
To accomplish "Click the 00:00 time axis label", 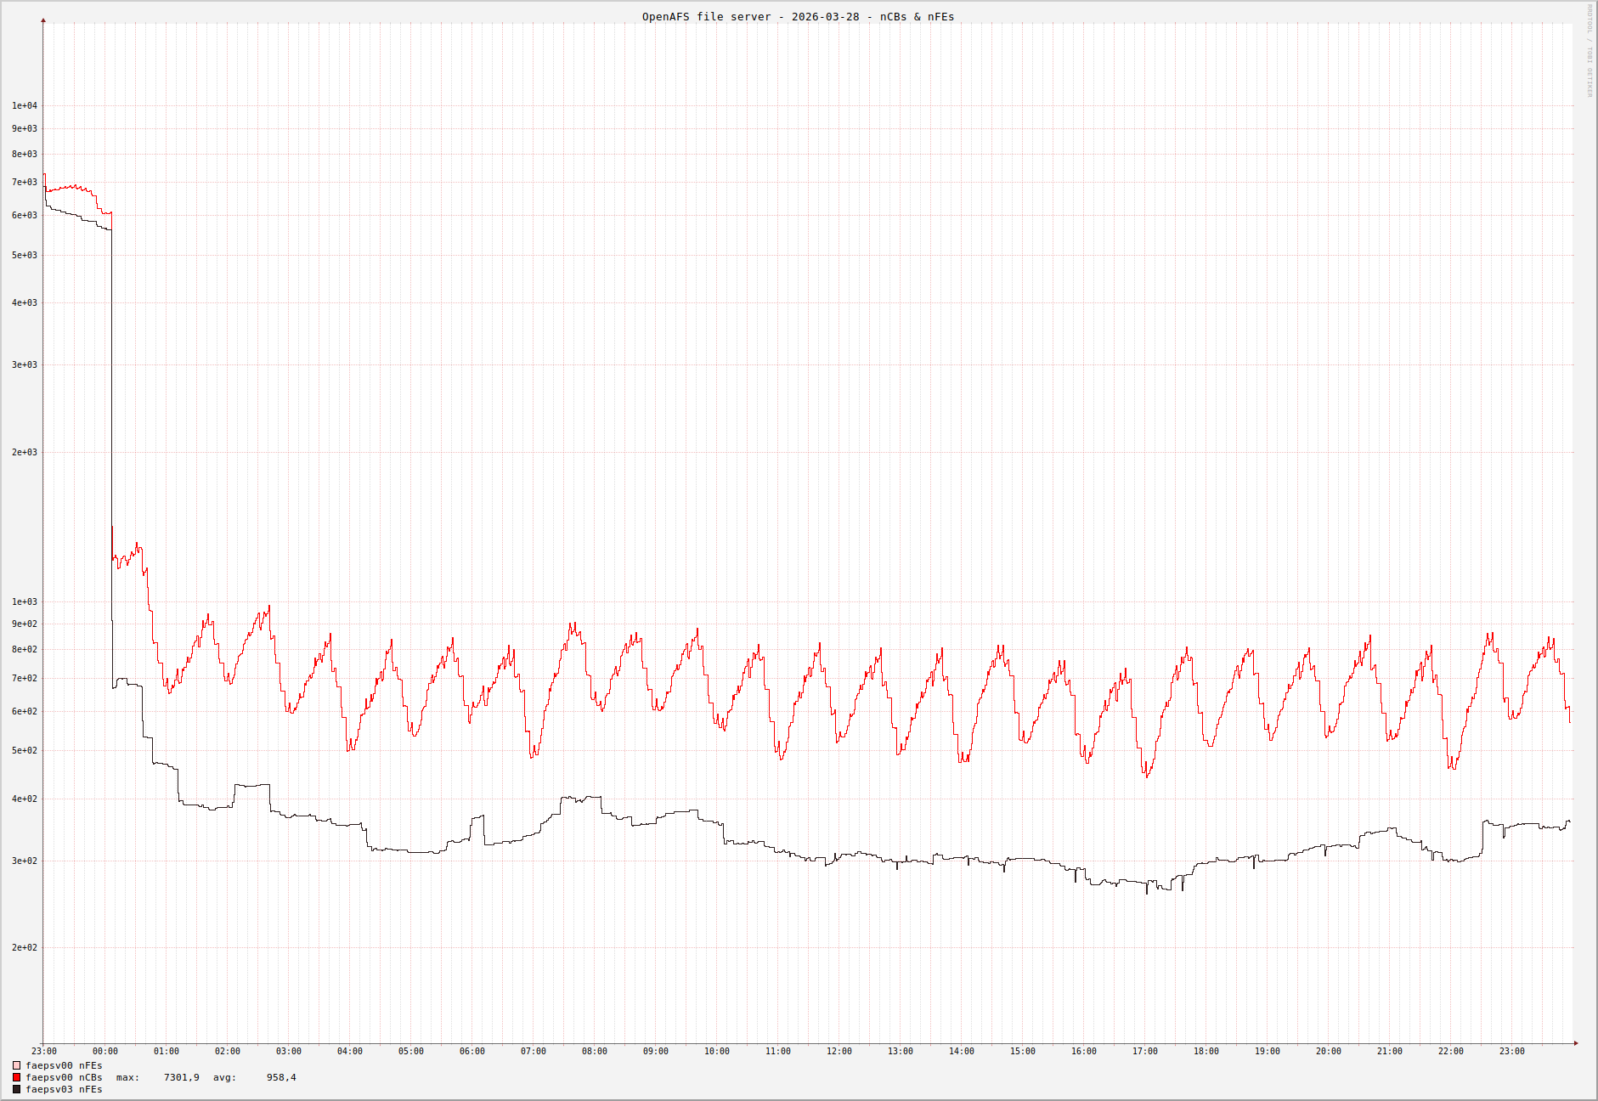I will (x=104, y=1052).
